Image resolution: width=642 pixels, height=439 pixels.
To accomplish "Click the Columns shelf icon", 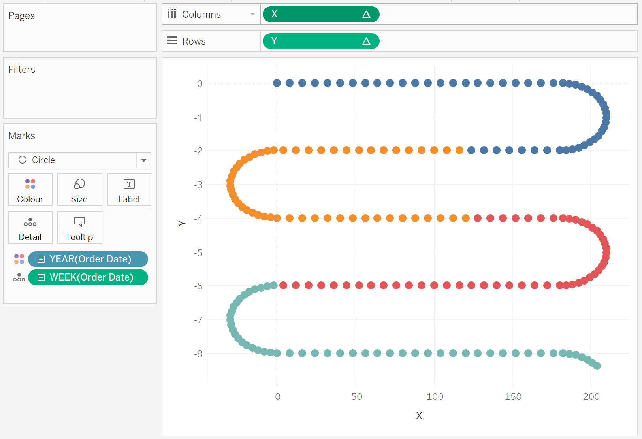I will point(172,14).
